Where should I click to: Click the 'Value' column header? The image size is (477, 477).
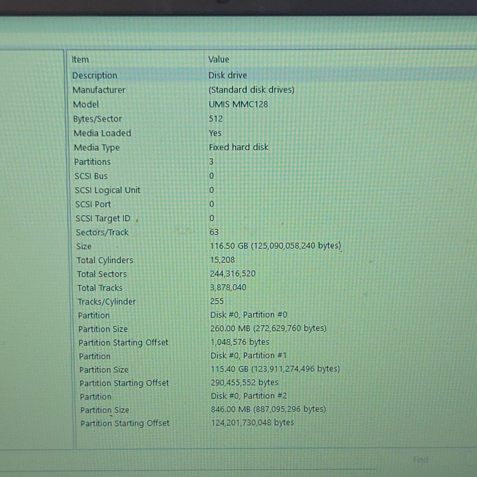219,59
